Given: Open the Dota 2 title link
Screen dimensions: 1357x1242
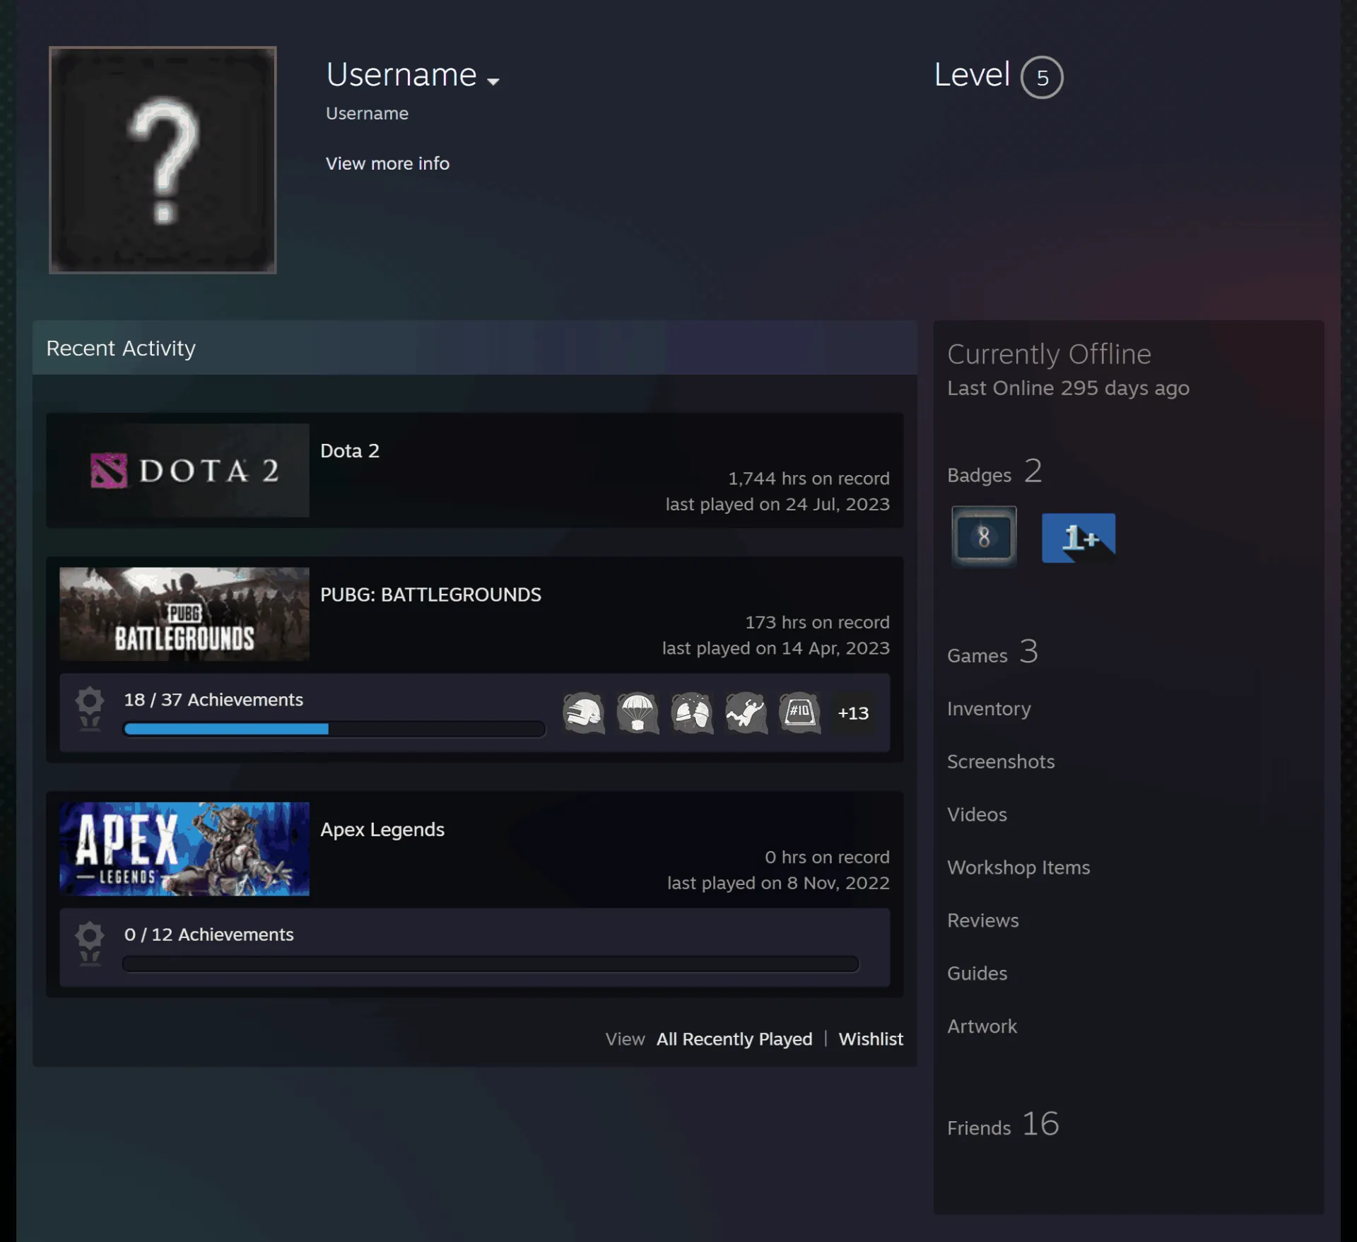Looking at the screenshot, I should 350,451.
